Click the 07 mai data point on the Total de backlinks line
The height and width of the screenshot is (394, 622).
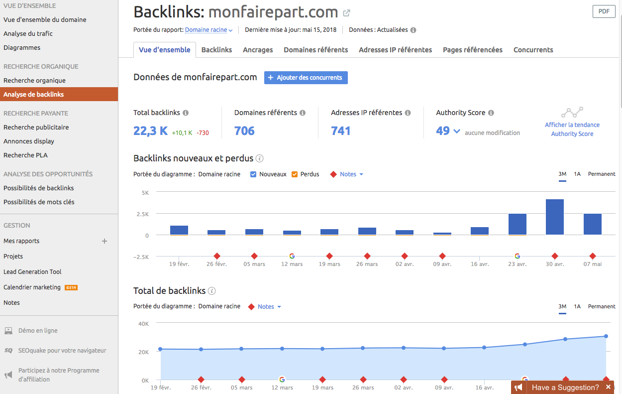tap(606, 336)
